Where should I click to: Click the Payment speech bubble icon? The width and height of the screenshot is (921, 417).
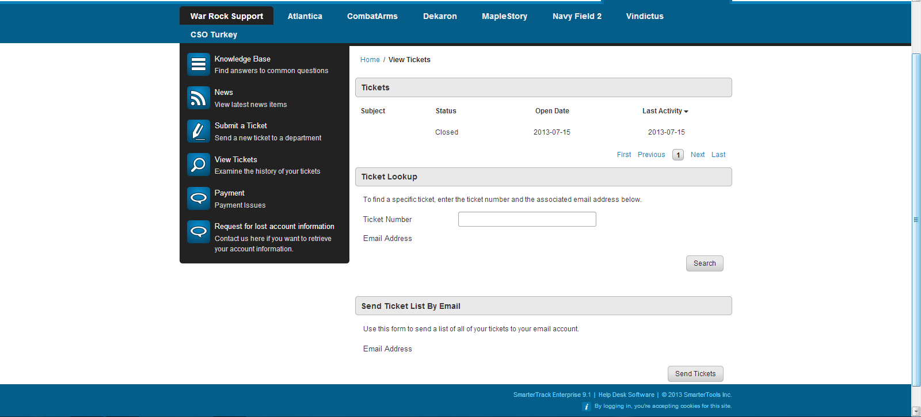pos(199,198)
